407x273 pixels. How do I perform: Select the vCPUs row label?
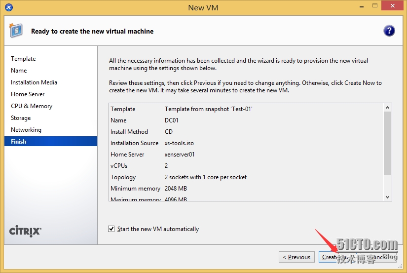point(119,166)
